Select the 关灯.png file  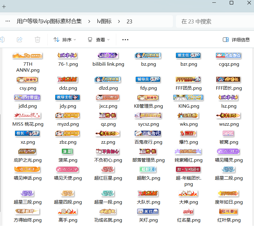(148, 212)
